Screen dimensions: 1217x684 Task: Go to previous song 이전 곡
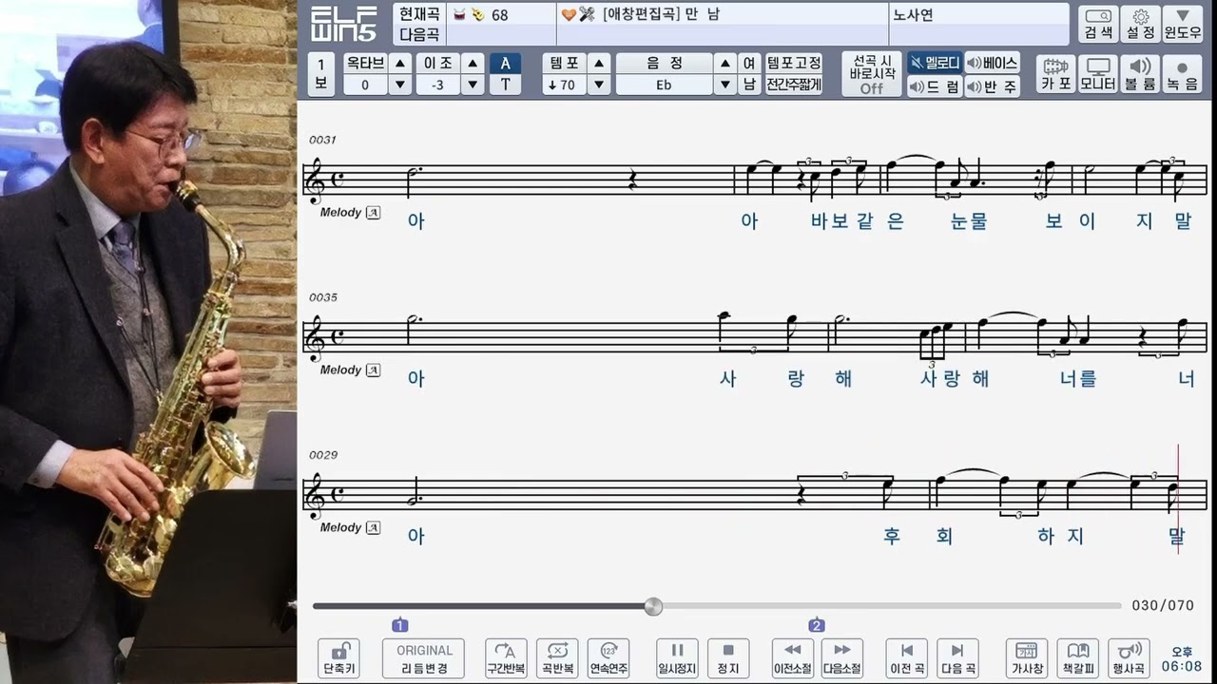click(907, 658)
